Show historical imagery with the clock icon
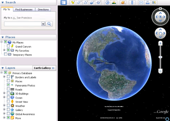The width and height of the screenshot is (170, 121). click(107, 2)
